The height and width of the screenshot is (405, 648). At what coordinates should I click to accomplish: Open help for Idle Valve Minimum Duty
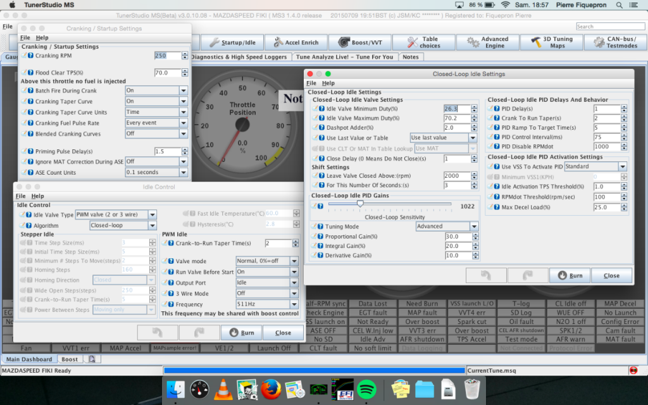coord(321,109)
